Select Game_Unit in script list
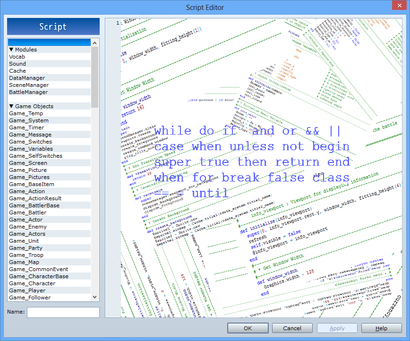This screenshot has width=410, height=341. point(50,241)
